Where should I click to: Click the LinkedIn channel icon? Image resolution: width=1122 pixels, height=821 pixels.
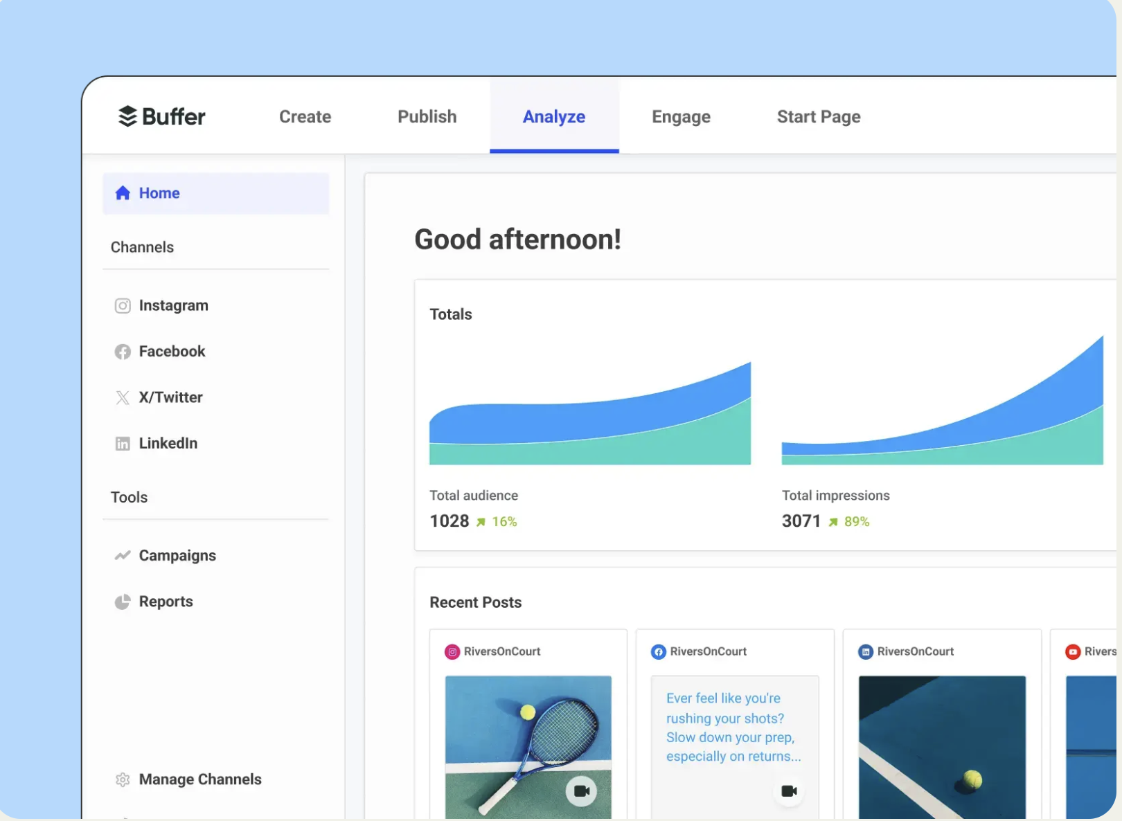123,444
